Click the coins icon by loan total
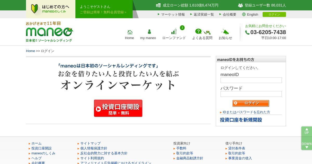The width and height of the screenshot is (312, 164). [158, 5]
